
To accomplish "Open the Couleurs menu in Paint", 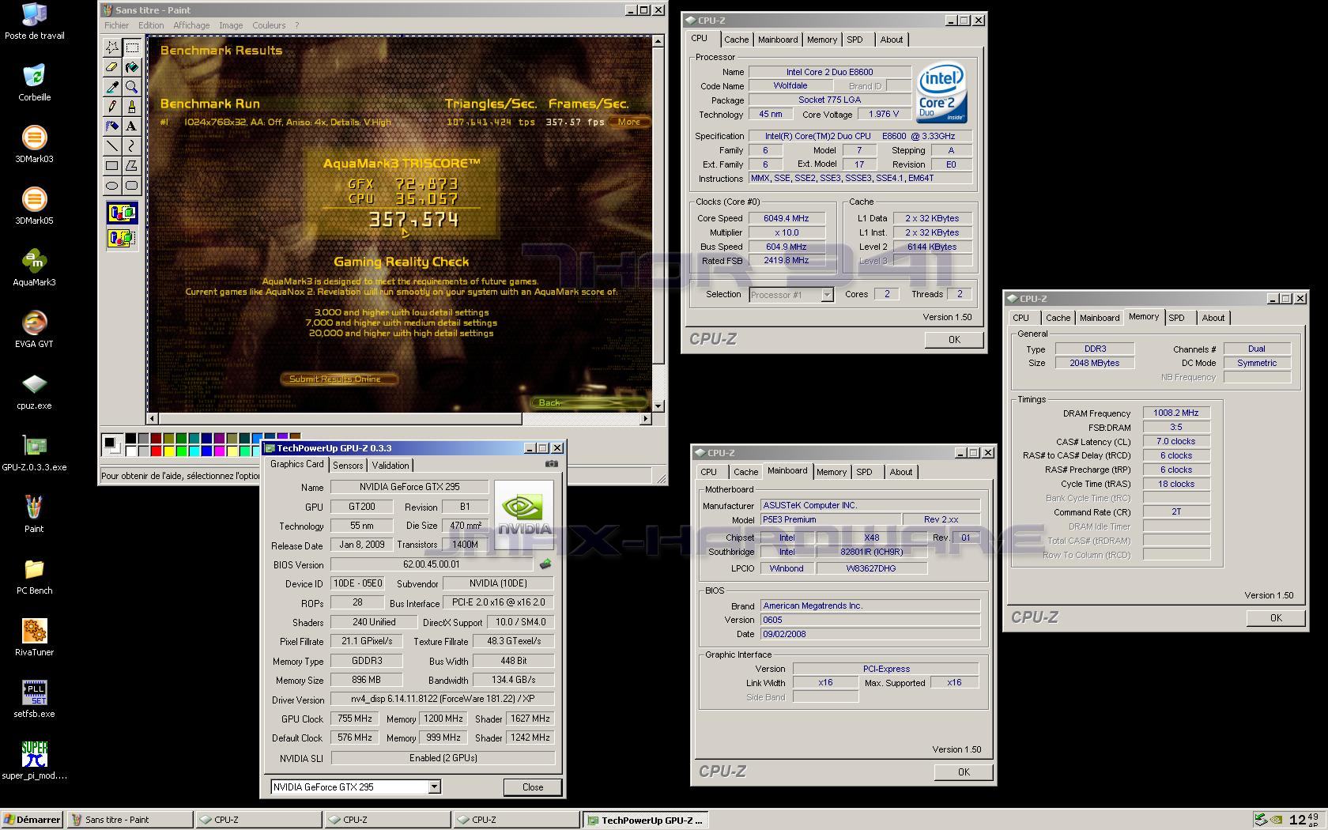I will click(x=269, y=25).
